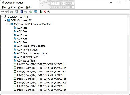Image resolution: width=130 pixels, height=95 pixels.
Task: Select the ACPI Processor Aggregator entry
Action: pyautogui.click(x=32, y=53)
